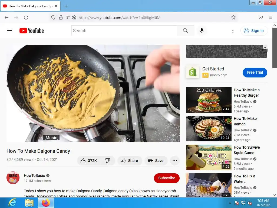Open YouTube guide hamburger menu
277x208 pixels.
click(10, 31)
